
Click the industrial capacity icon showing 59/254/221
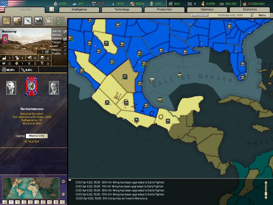coord(244,4)
